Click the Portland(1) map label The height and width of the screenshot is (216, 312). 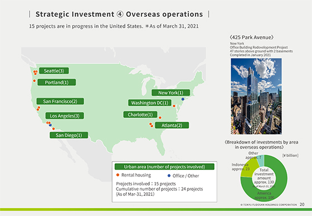(56, 82)
